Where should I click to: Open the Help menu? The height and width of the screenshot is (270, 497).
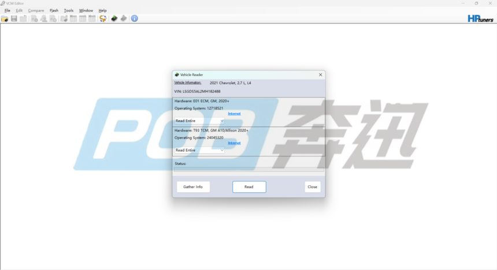(x=102, y=10)
